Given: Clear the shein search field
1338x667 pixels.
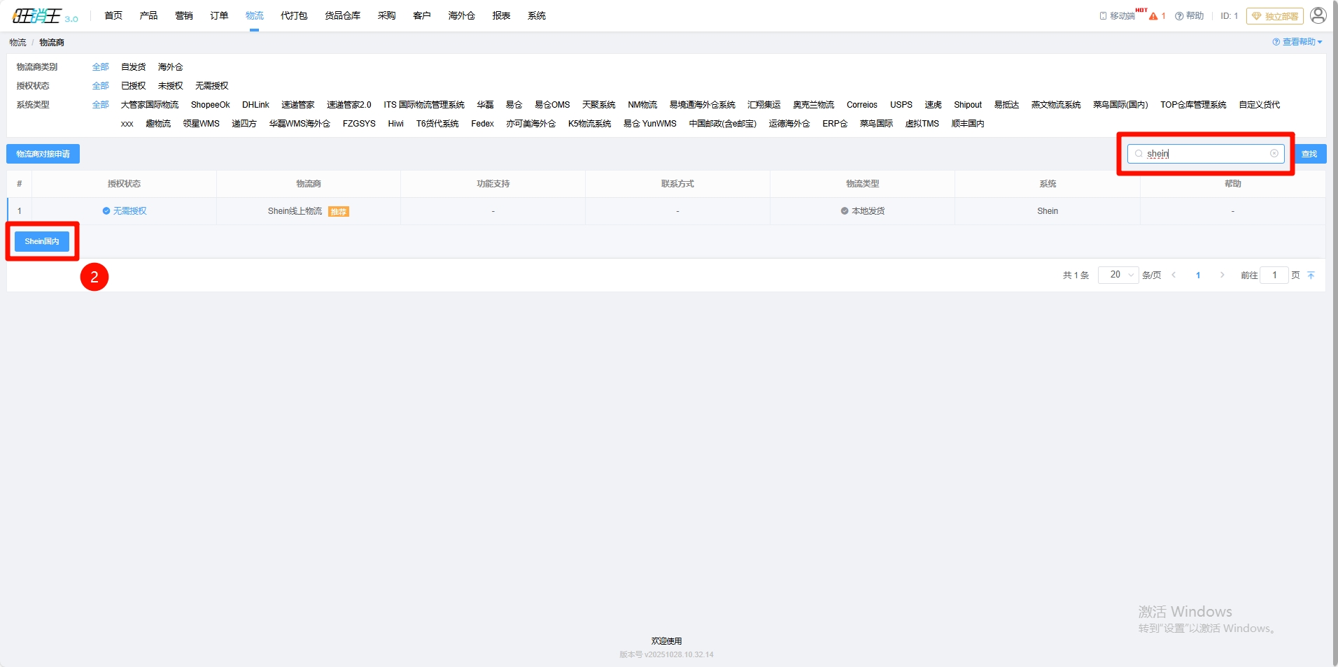Looking at the screenshot, I should [1274, 154].
